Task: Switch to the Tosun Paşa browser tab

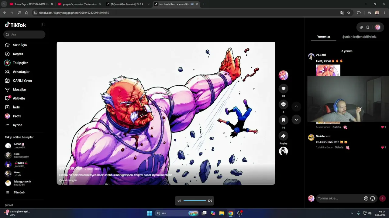Action: click(x=31, y=4)
